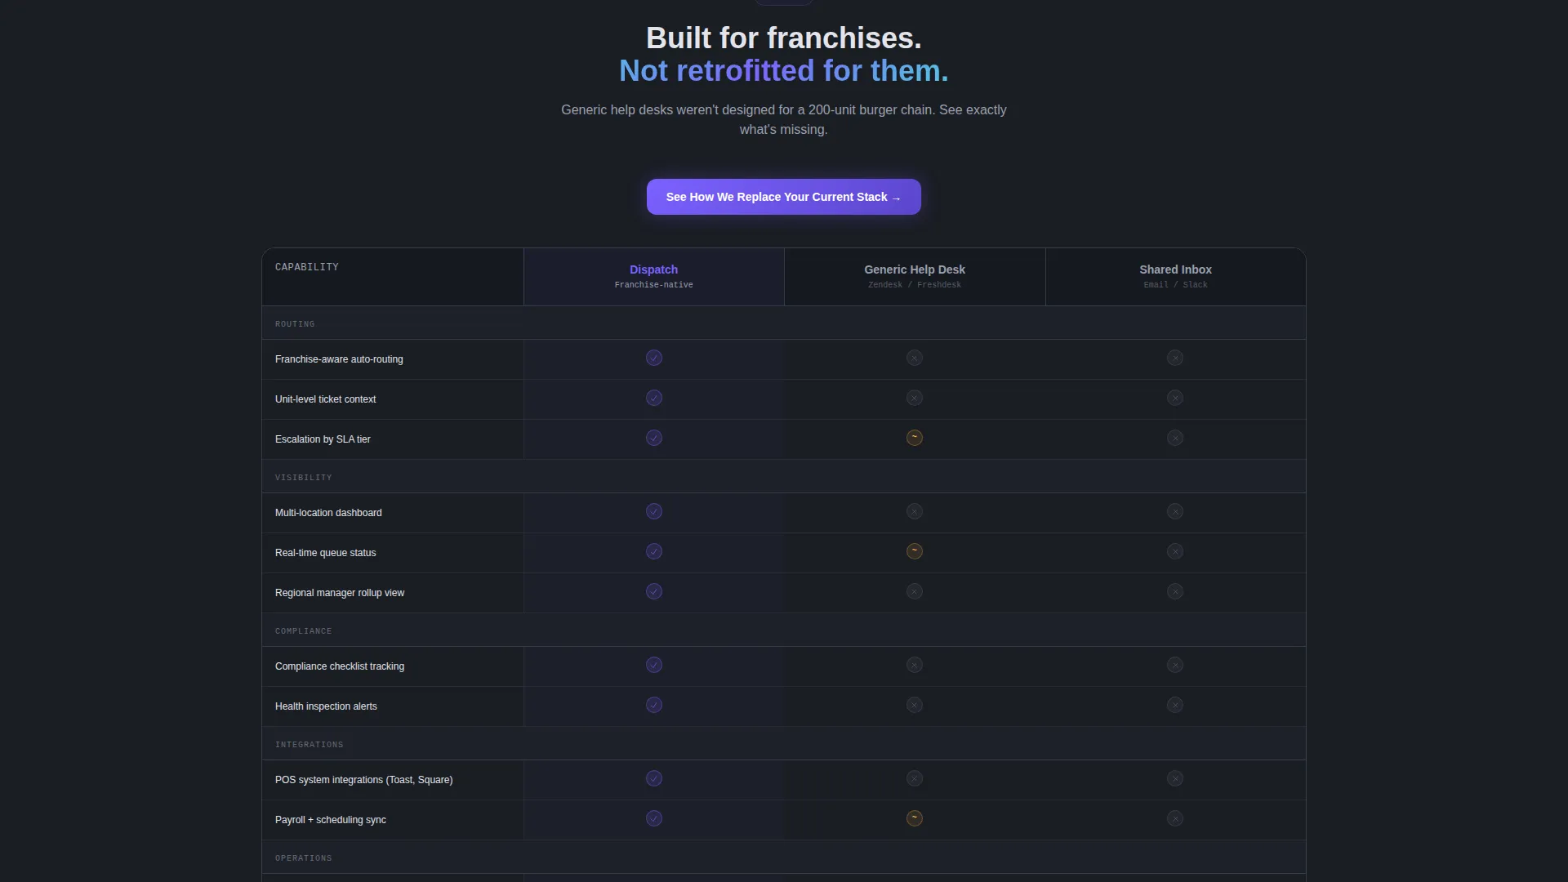
Task: Click See How We Replace Your Current Stack
Action: click(x=784, y=197)
